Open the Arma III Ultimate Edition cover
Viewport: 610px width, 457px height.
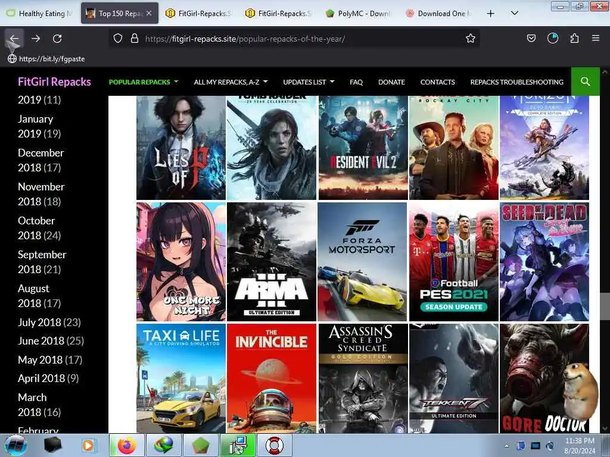(272, 262)
